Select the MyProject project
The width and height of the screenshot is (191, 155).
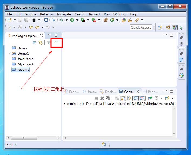tap(23, 64)
